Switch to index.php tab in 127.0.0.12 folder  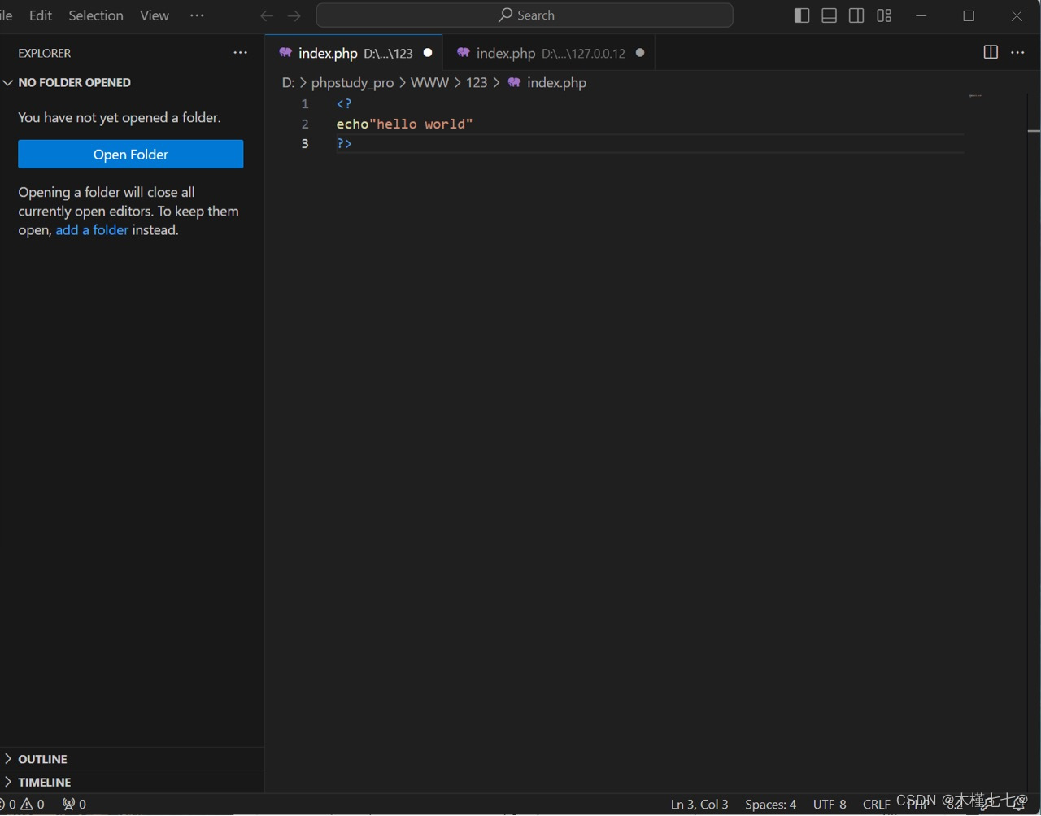point(550,53)
